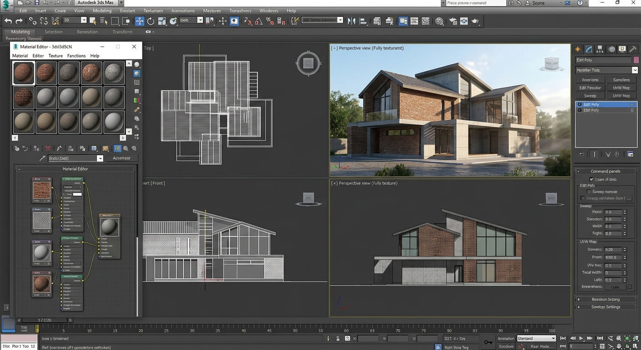This screenshot has width=641, height=350.
Task: Select the mirror tool icon in main toolbar
Action: (351, 21)
